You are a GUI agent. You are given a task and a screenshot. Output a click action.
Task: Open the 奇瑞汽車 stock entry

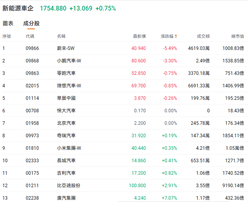click(x=66, y=136)
